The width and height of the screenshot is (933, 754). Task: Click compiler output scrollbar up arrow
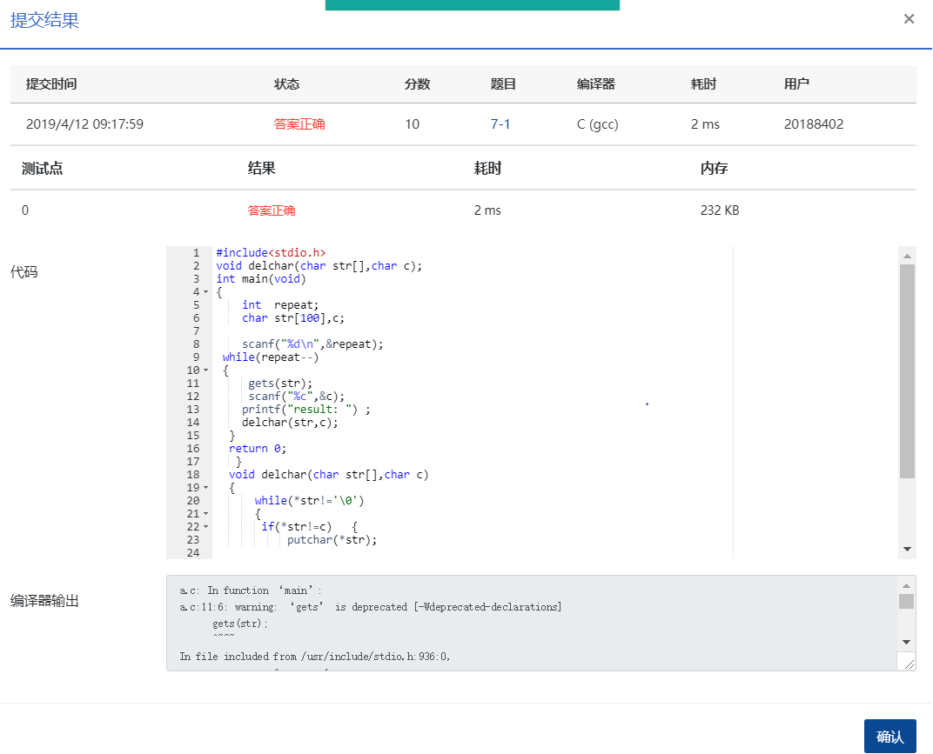point(906,585)
